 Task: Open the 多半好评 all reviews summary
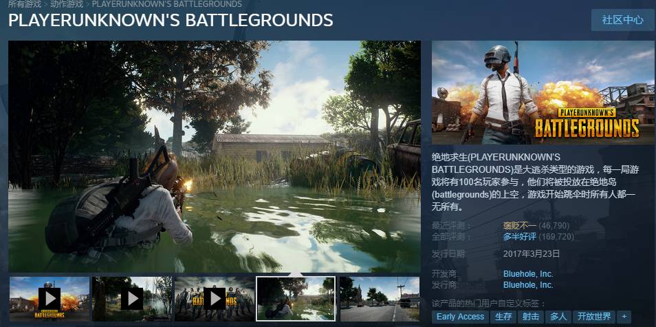[x=520, y=237]
